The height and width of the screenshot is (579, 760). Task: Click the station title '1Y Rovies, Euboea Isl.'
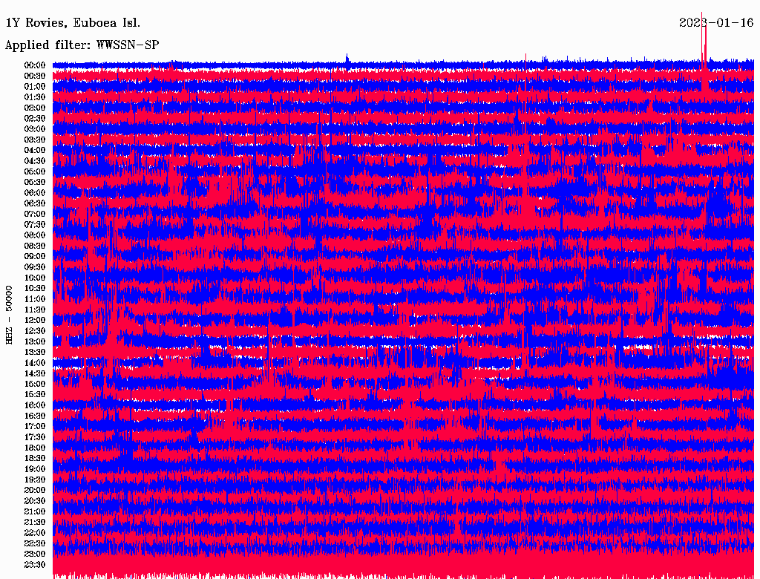click(73, 23)
